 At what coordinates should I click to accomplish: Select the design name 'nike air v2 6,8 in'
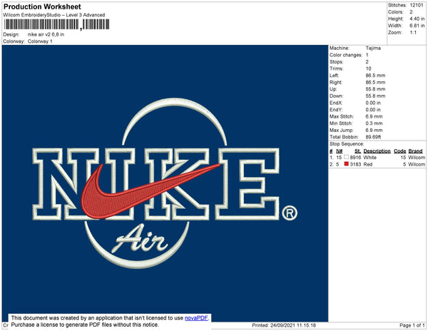point(46,34)
